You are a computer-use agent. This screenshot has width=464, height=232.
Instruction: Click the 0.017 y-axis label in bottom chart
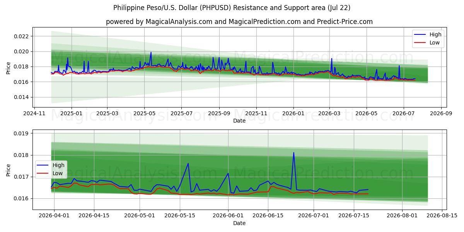[22, 177]
